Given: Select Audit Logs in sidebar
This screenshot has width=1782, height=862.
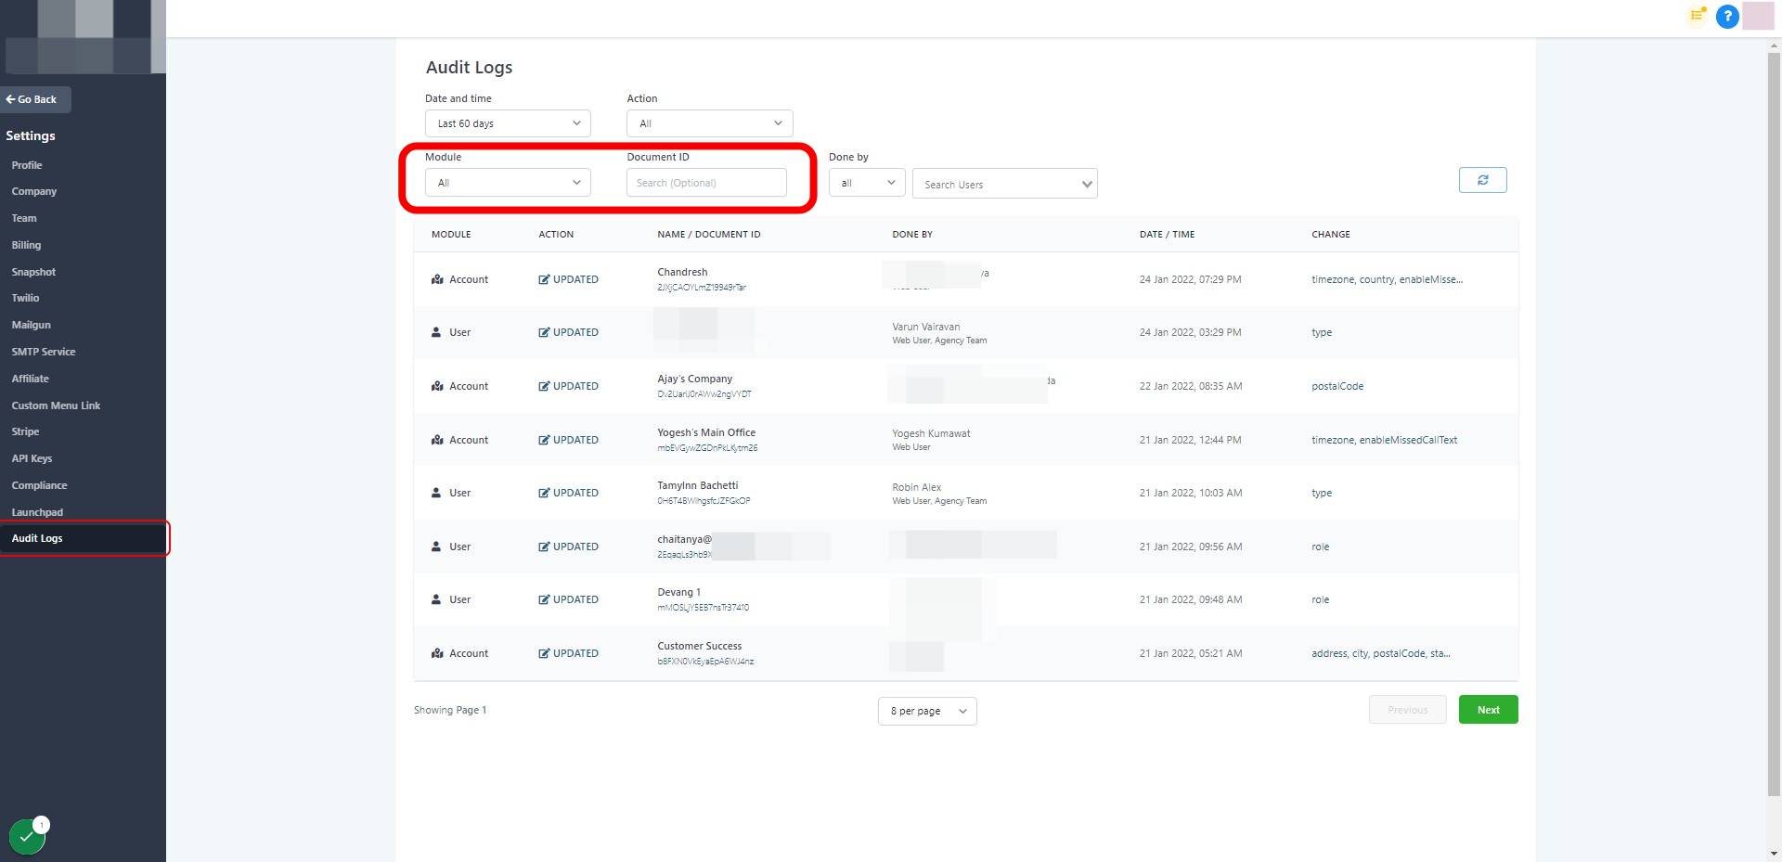Looking at the screenshot, I should pos(84,538).
